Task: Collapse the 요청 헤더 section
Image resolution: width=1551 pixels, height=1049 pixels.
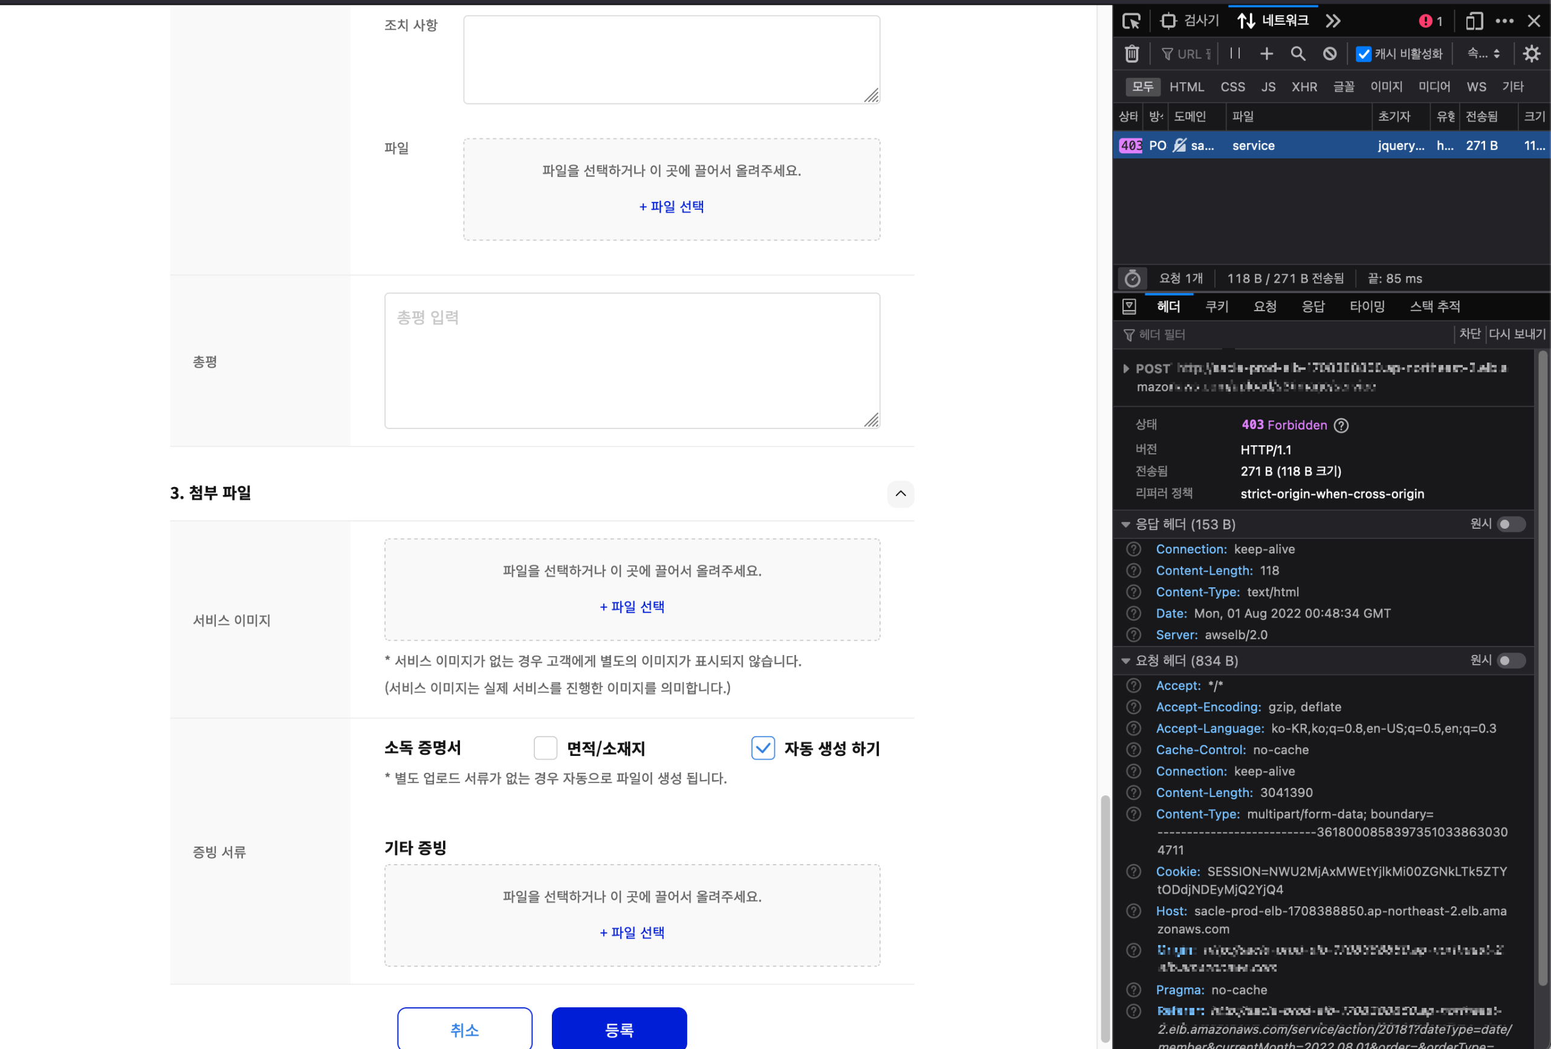Action: click(1126, 660)
